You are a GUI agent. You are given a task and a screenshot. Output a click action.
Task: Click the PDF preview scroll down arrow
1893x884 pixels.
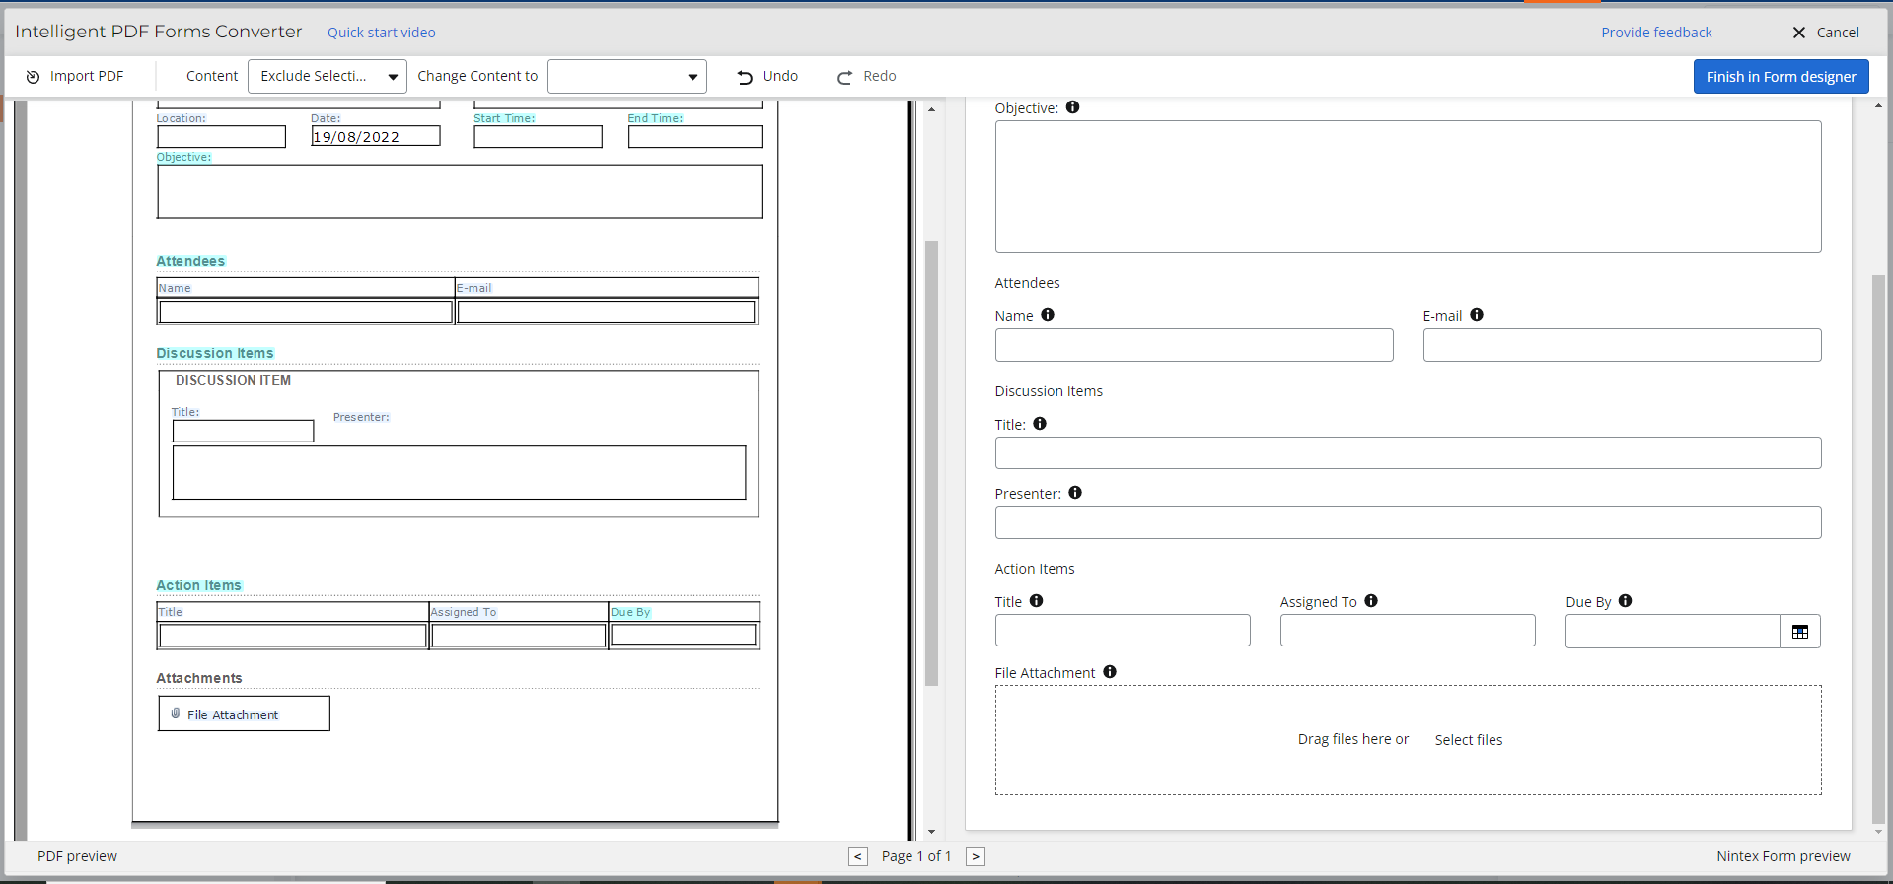tap(931, 832)
